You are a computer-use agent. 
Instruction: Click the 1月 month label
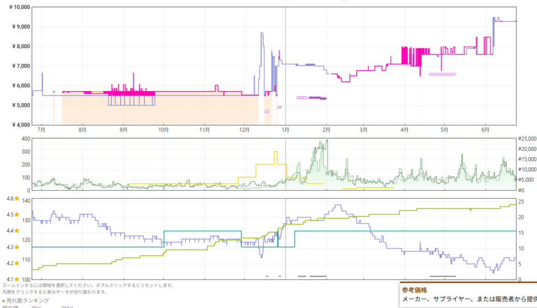285,130
